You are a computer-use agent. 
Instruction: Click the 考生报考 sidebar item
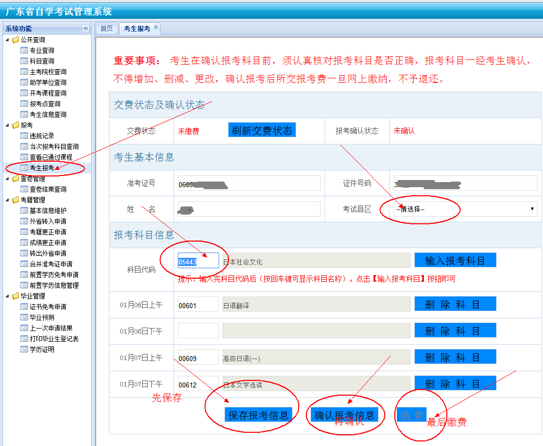[x=42, y=168]
